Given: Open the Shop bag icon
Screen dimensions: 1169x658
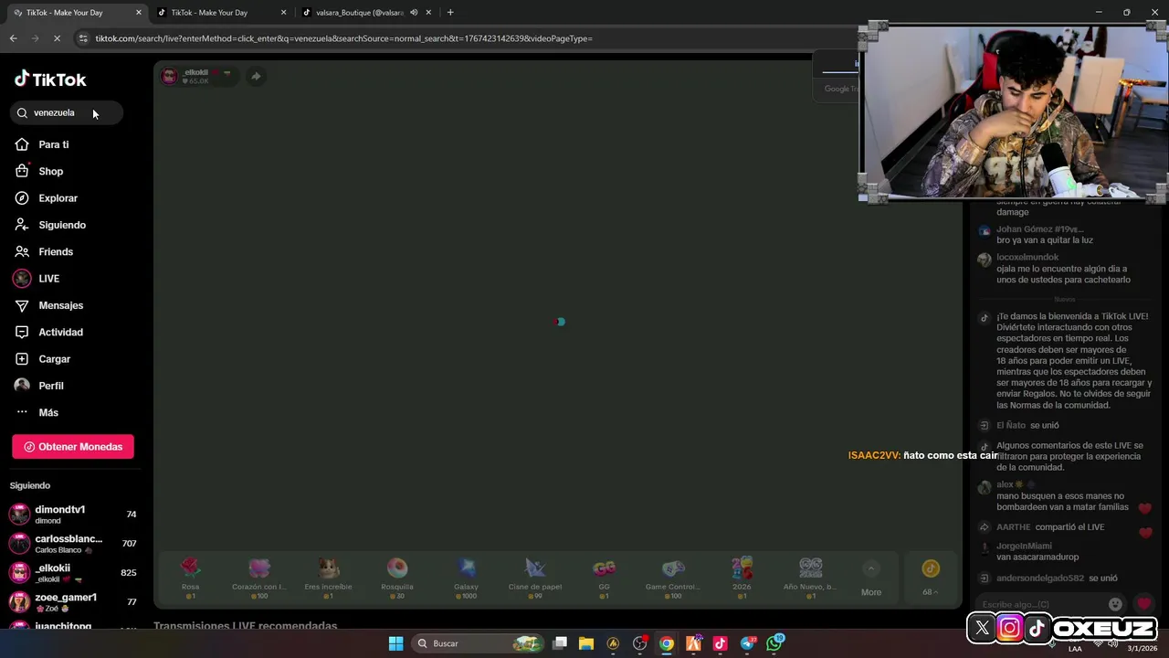Looking at the screenshot, I should pyautogui.click(x=22, y=171).
